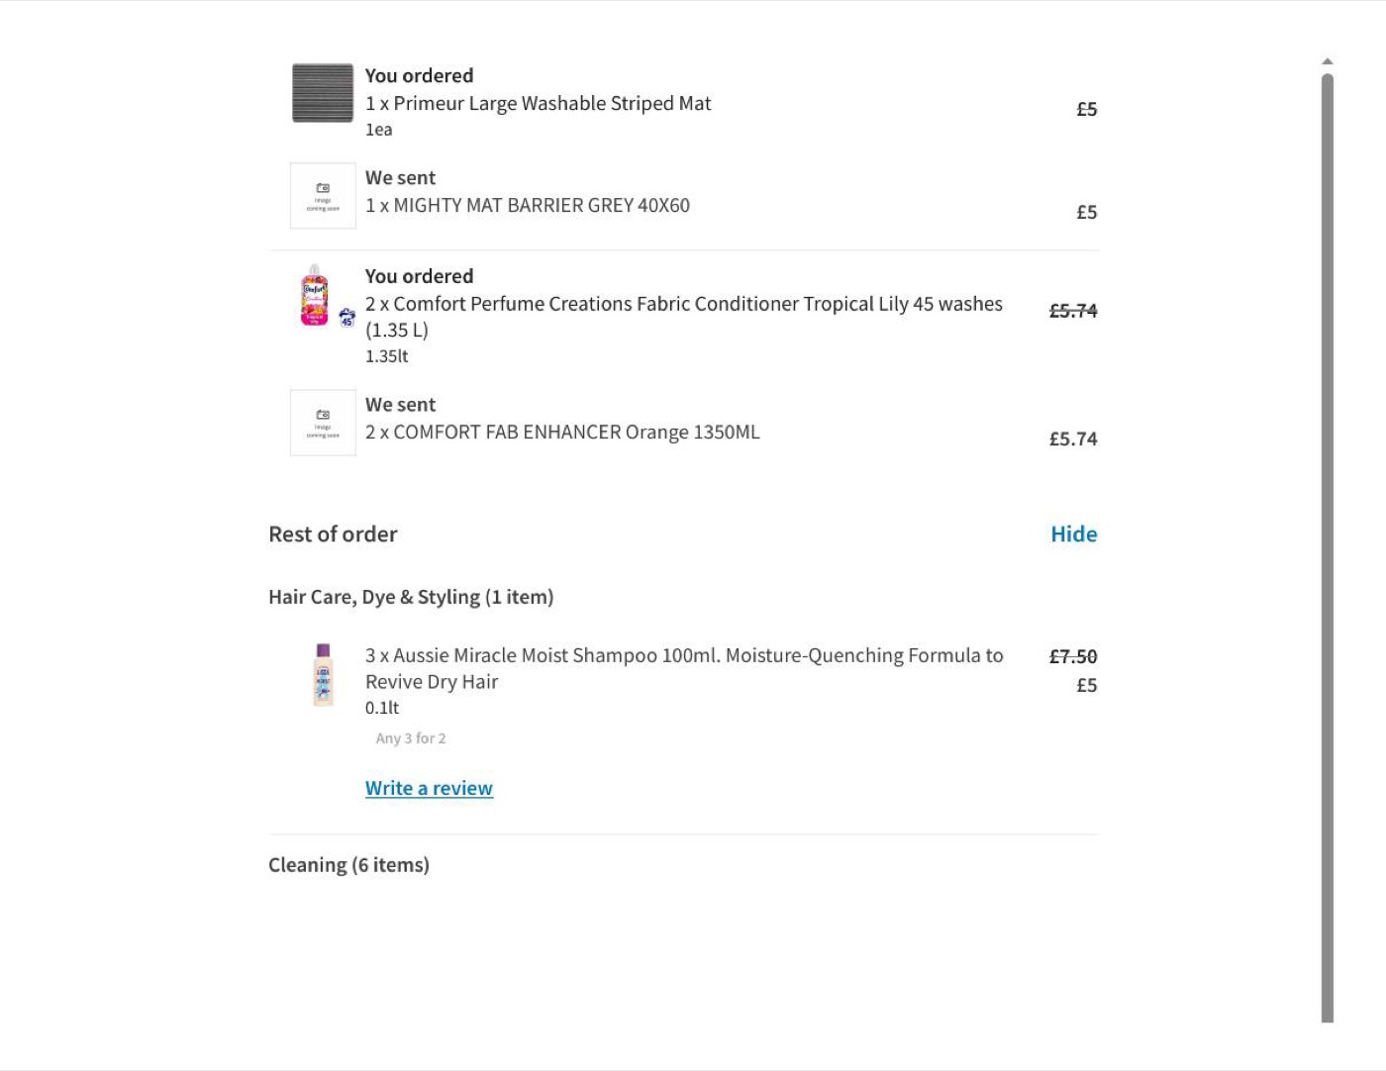Viewport: 1386px width, 1071px height.
Task: Open the Aussie Miracle Moist Shampoo product name
Action: pyautogui.click(x=684, y=668)
